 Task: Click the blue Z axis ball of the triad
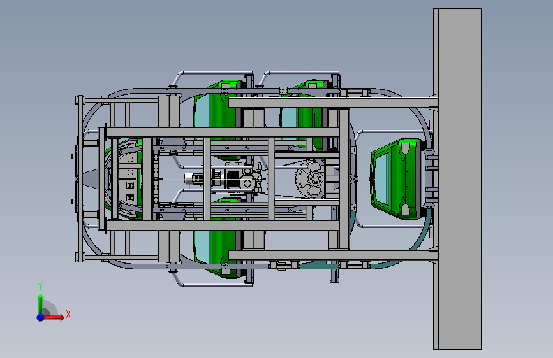coord(40,317)
